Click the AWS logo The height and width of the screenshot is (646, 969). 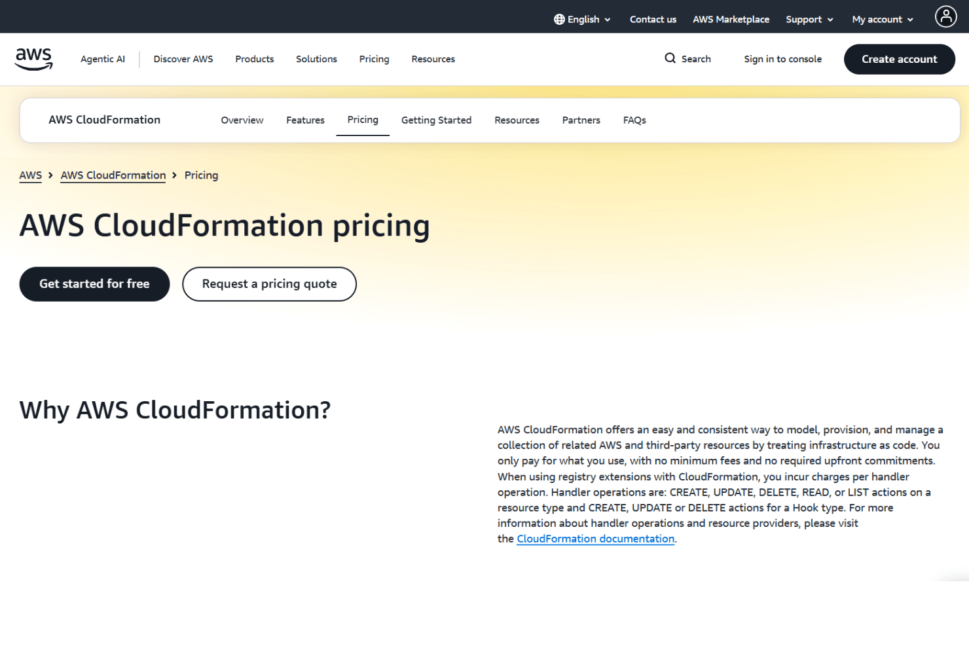(x=34, y=59)
